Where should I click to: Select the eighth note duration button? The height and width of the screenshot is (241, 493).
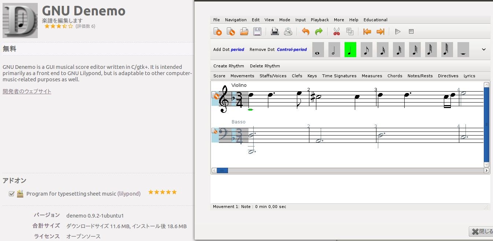(x=366, y=49)
